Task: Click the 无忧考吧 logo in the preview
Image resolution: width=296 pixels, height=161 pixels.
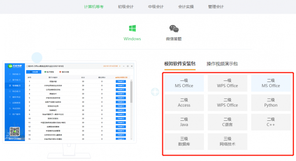Action: coord(15,66)
